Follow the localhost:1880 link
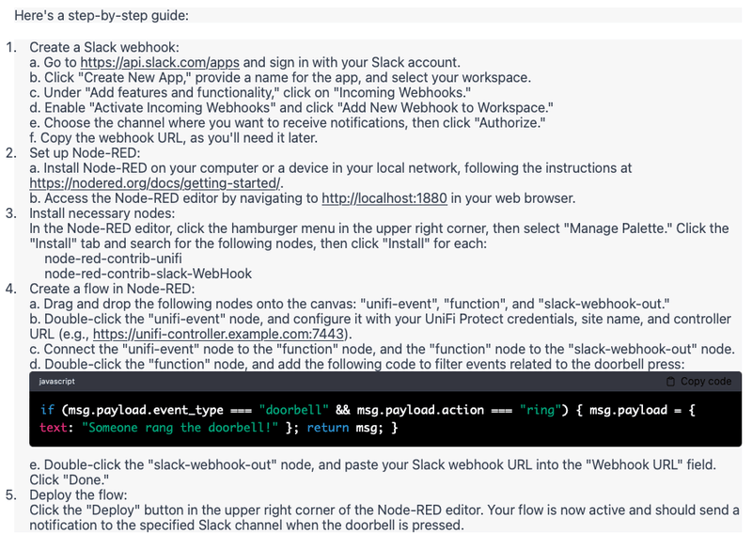The image size is (752, 534). (x=384, y=198)
